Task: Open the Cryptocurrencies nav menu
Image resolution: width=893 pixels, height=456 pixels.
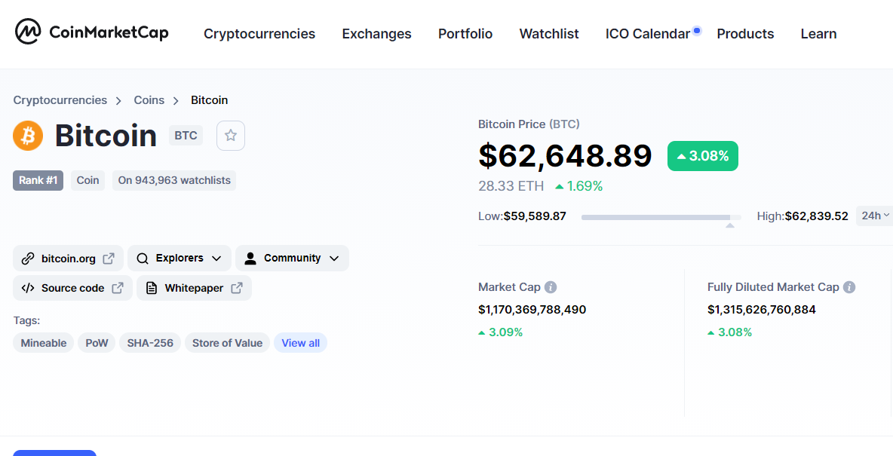Action: pos(259,34)
